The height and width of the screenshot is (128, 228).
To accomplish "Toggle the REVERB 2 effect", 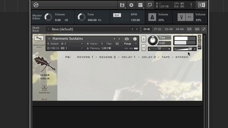I will tap(108, 57).
